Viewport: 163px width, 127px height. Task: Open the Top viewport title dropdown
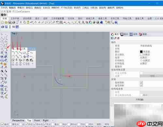[x=15, y=33]
